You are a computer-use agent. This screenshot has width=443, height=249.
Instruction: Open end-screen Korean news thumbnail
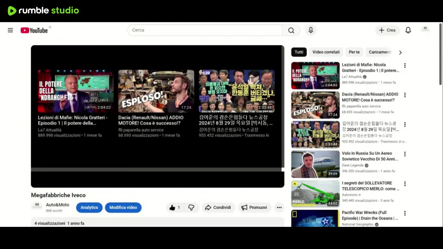coord(237,91)
